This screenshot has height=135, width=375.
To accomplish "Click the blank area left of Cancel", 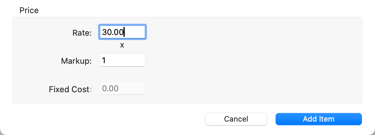I will click(109, 119).
